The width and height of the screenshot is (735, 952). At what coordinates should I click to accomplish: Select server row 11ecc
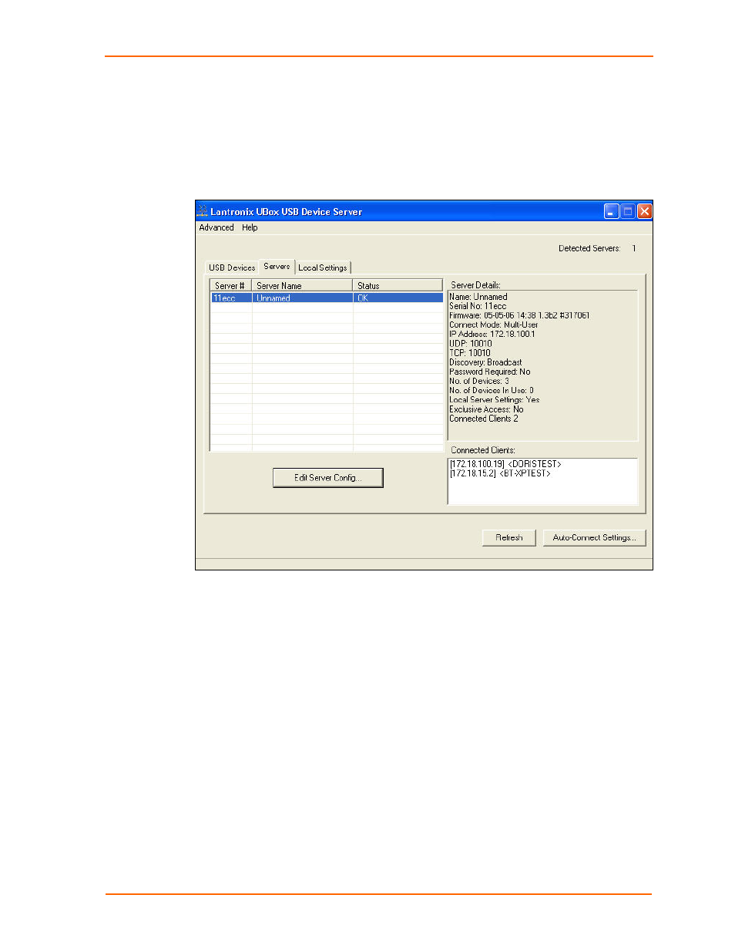[327, 298]
